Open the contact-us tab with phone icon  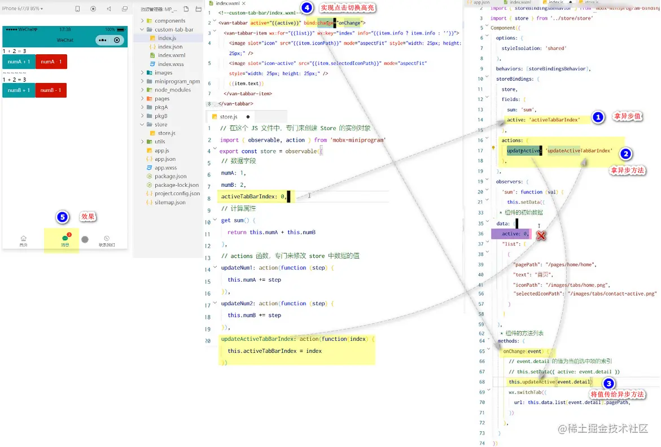107,241
